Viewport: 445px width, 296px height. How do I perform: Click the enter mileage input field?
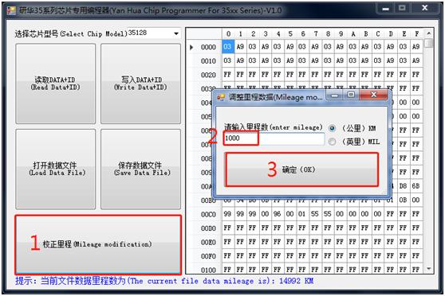[274, 138]
